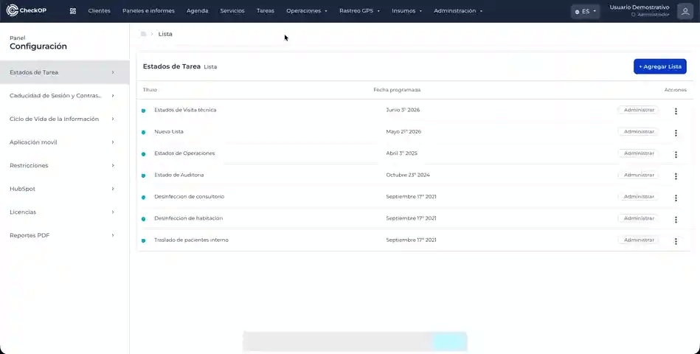
Task: Select the Estados de Visita técnica title
Action: 185,110
